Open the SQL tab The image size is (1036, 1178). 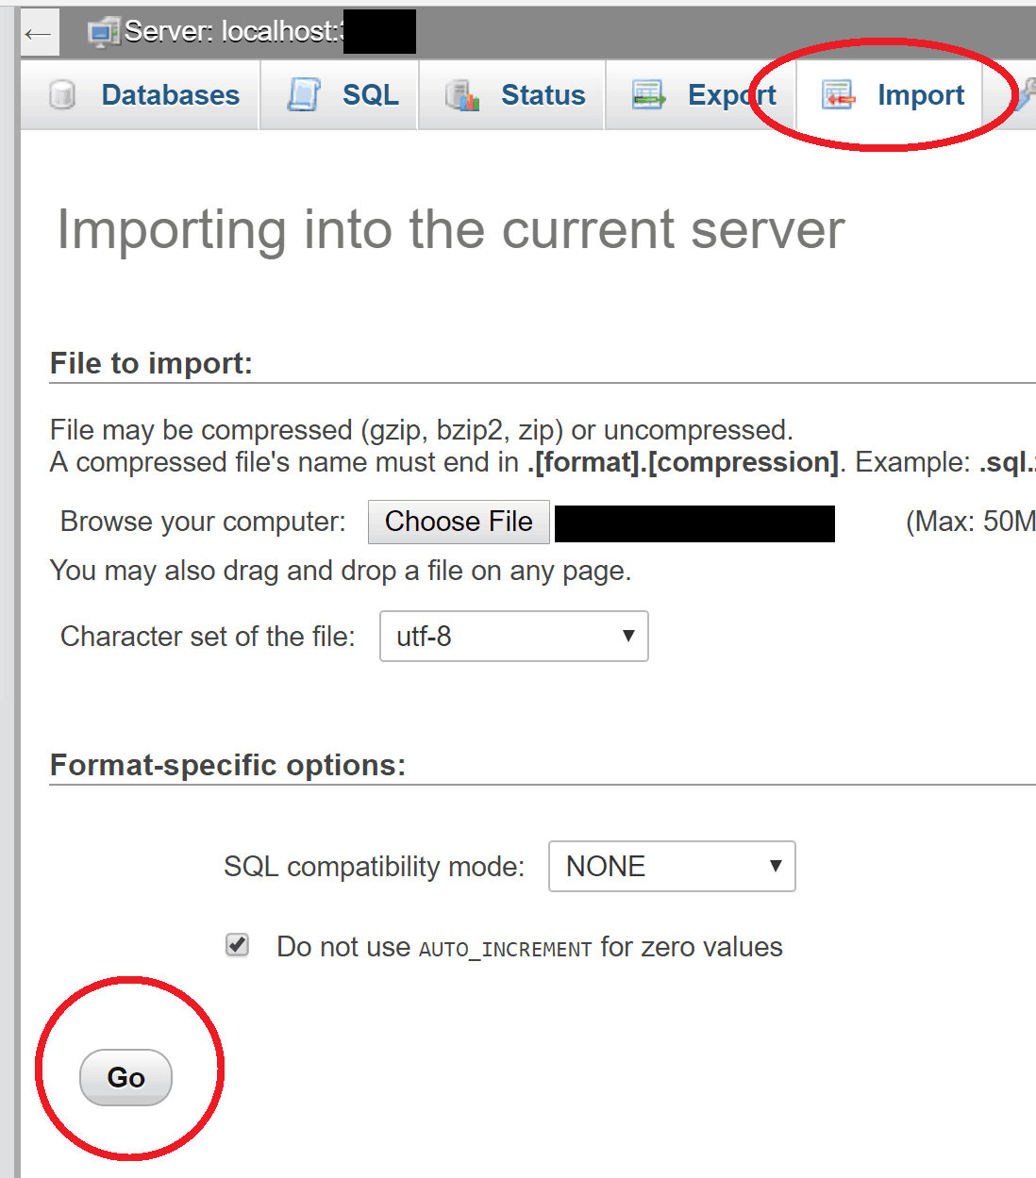(370, 95)
